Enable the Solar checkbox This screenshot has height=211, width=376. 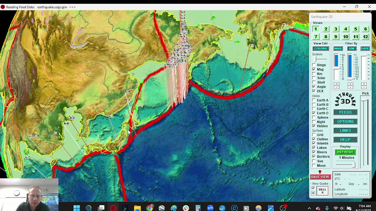[314, 78]
